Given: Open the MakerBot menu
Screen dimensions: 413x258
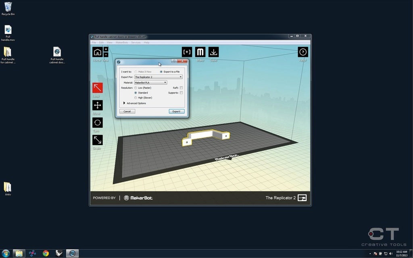Looking at the screenshot, I should point(122,42).
